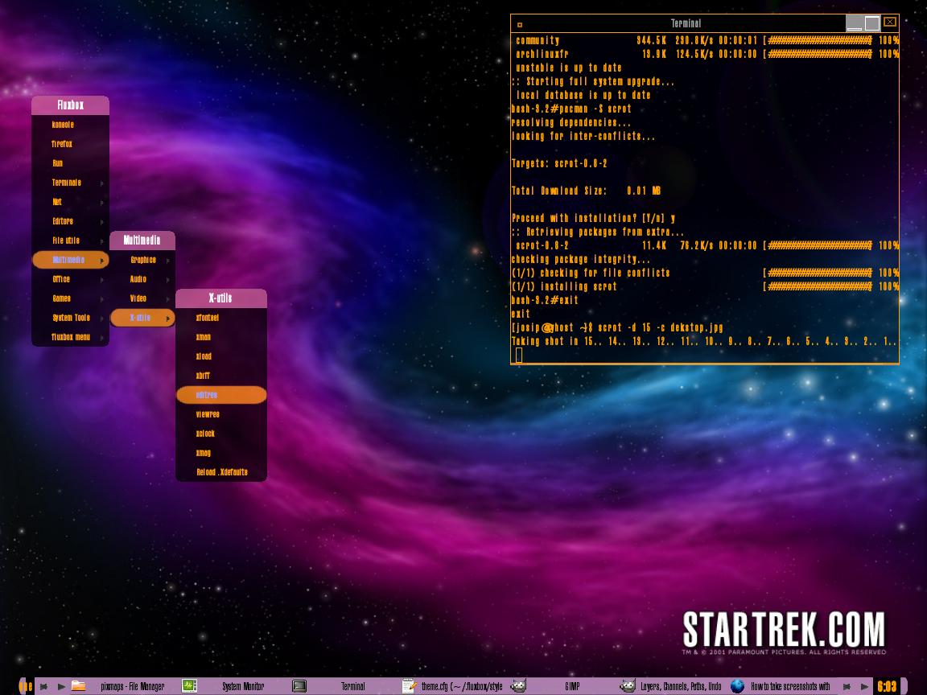
Task: Open Terminal via its taskbar icon
Action: [299, 686]
